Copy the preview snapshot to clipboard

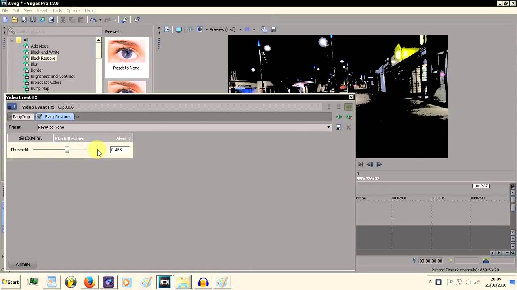click(264, 29)
